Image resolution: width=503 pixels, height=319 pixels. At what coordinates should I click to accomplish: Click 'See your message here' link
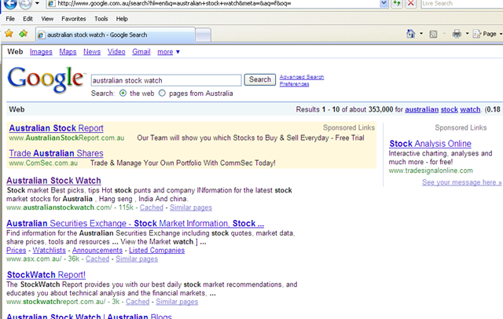click(x=461, y=182)
